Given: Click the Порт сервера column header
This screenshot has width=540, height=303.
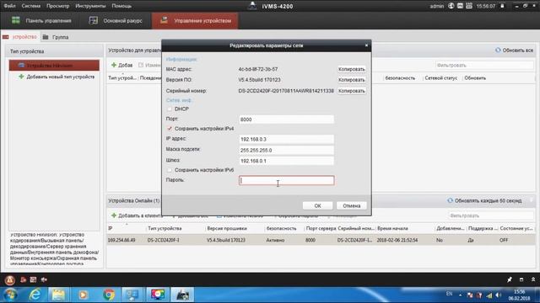Looking at the screenshot, I should pos(321,228).
